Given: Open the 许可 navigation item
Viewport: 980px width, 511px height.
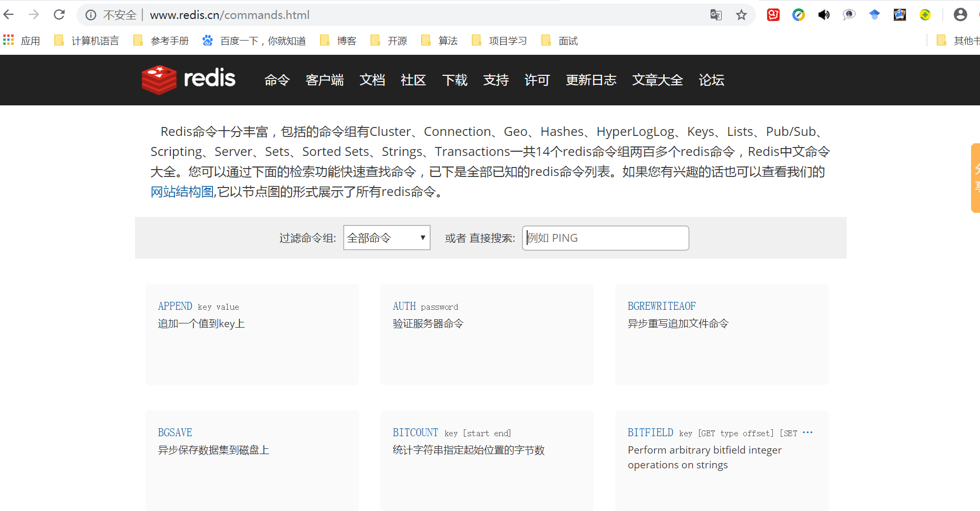Looking at the screenshot, I should point(537,80).
